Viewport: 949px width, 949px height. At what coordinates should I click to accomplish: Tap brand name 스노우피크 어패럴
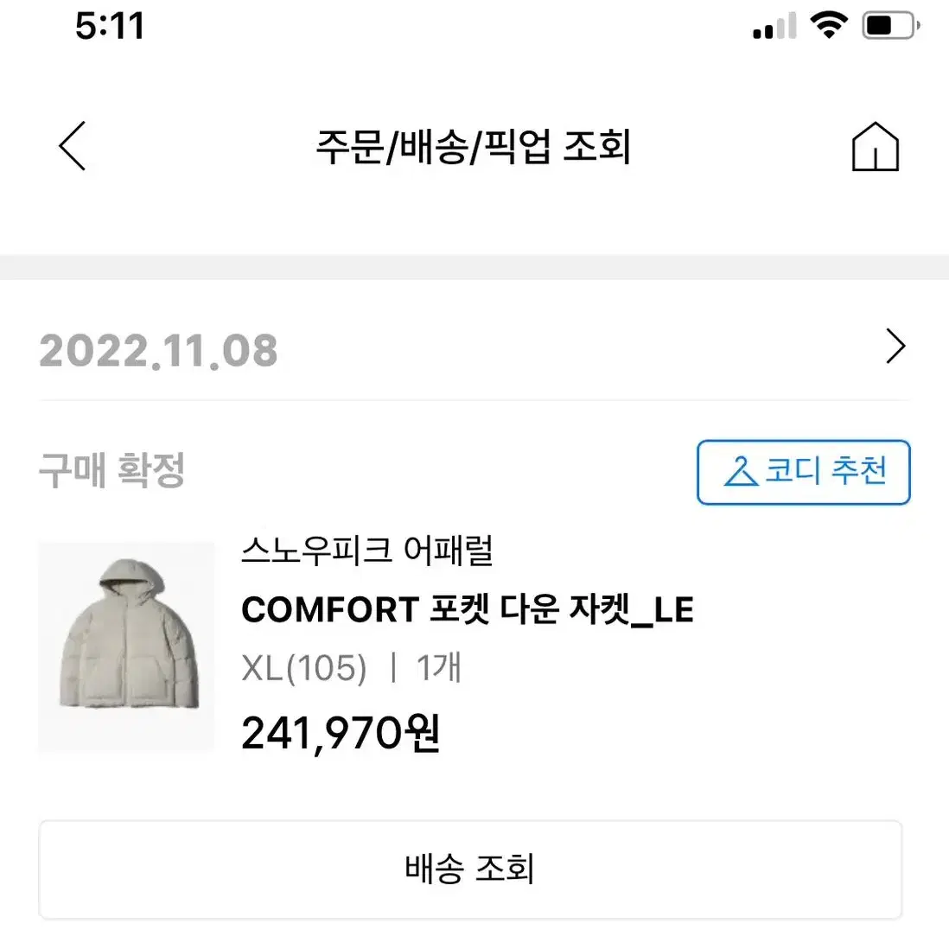coord(367,551)
